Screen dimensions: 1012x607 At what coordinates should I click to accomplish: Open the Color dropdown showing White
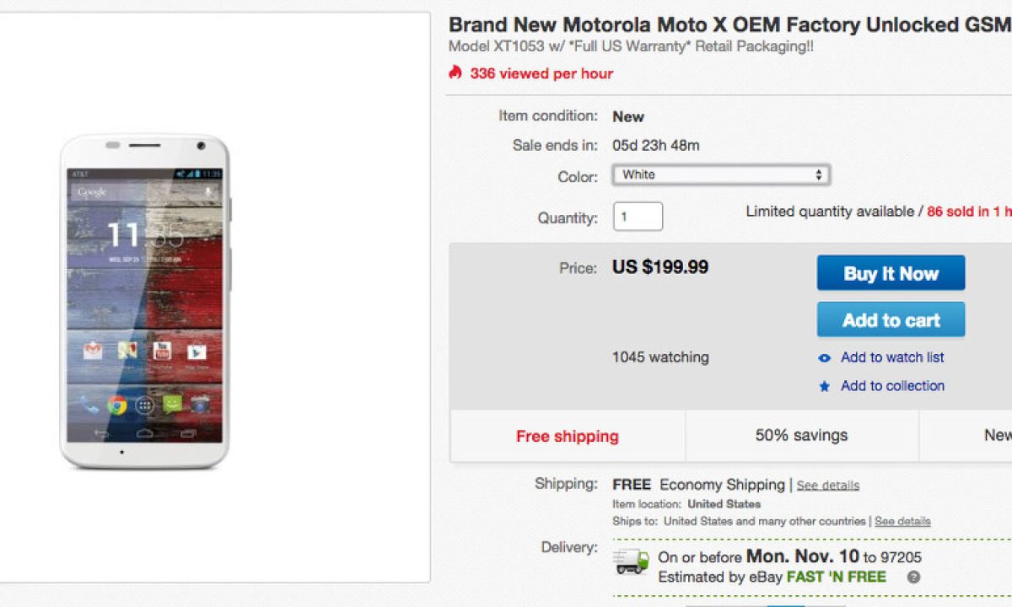721,175
